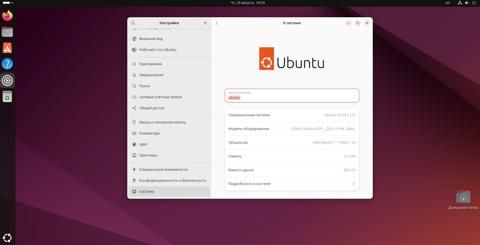Click the Модель оборудования label
The width and height of the screenshot is (480, 245).
(x=249, y=129)
